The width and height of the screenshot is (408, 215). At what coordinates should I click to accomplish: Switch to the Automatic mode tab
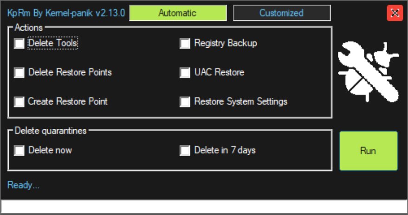click(177, 13)
